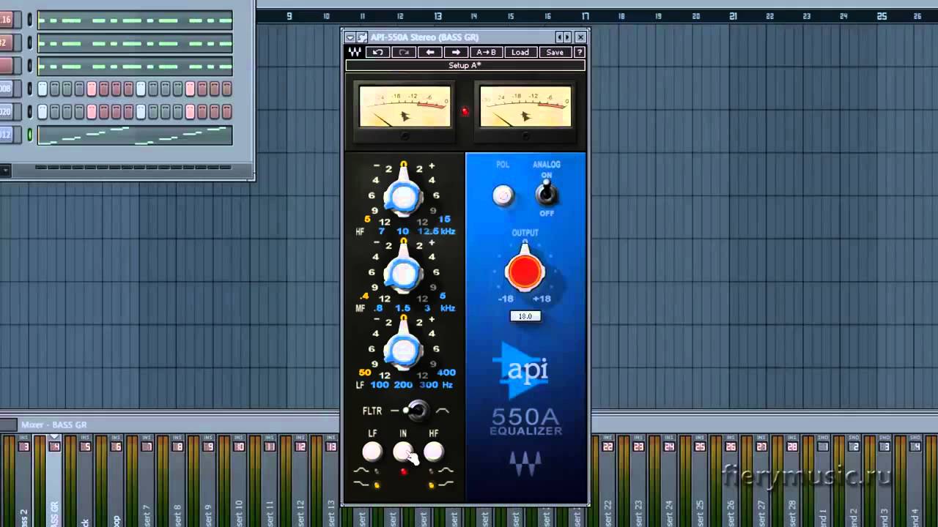Click bar 13 on playlist timeline ruler
This screenshot has width=938, height=527.
(437, 16)
